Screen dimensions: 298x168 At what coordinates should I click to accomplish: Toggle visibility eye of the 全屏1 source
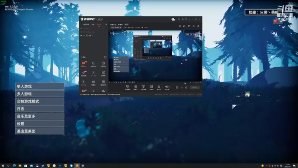81,35
